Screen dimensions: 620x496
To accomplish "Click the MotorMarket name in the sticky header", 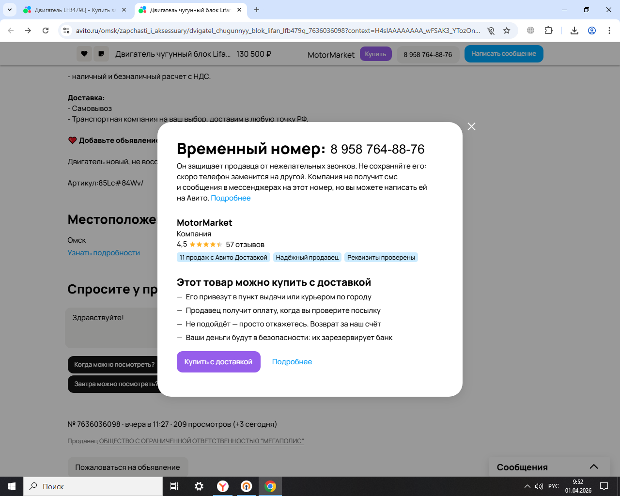I will (331, 55).
